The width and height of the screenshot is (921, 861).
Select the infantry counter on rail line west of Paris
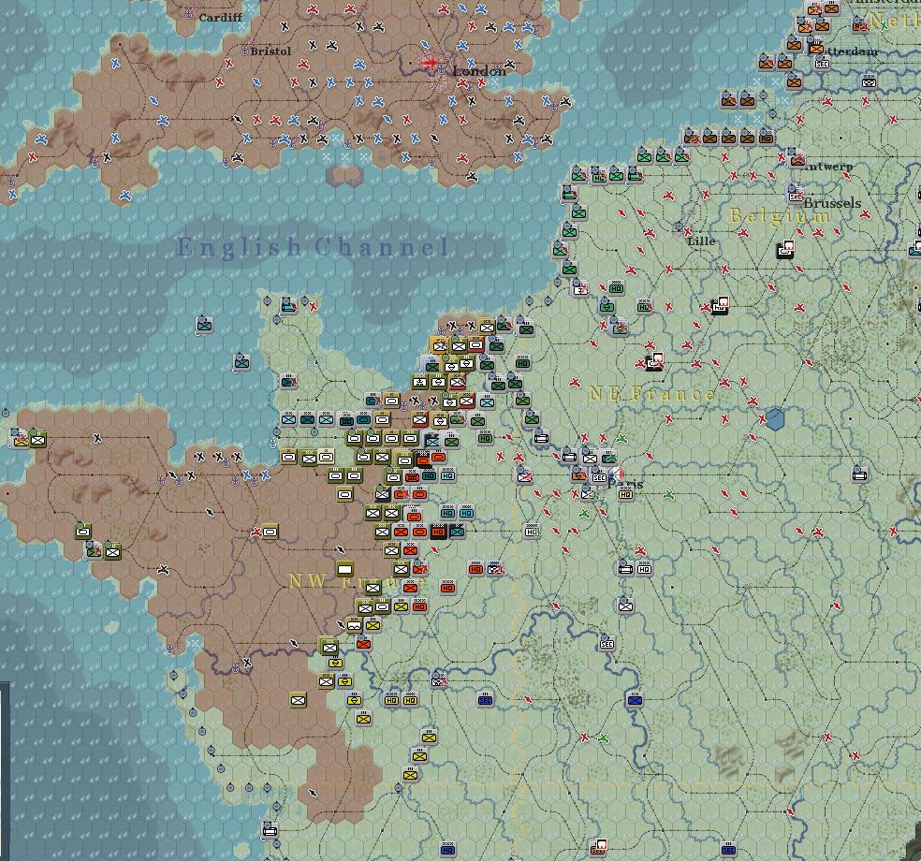click(524, 475)
